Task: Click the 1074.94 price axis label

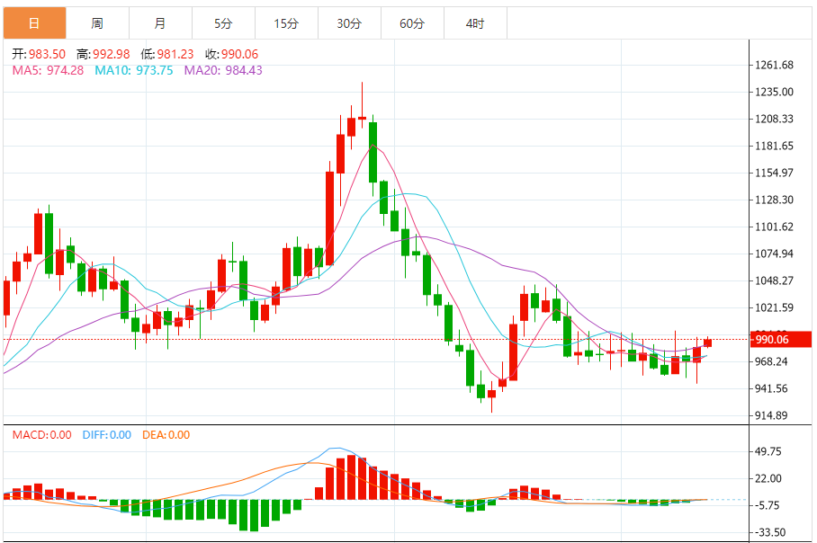Action: [x=775, y=254]
